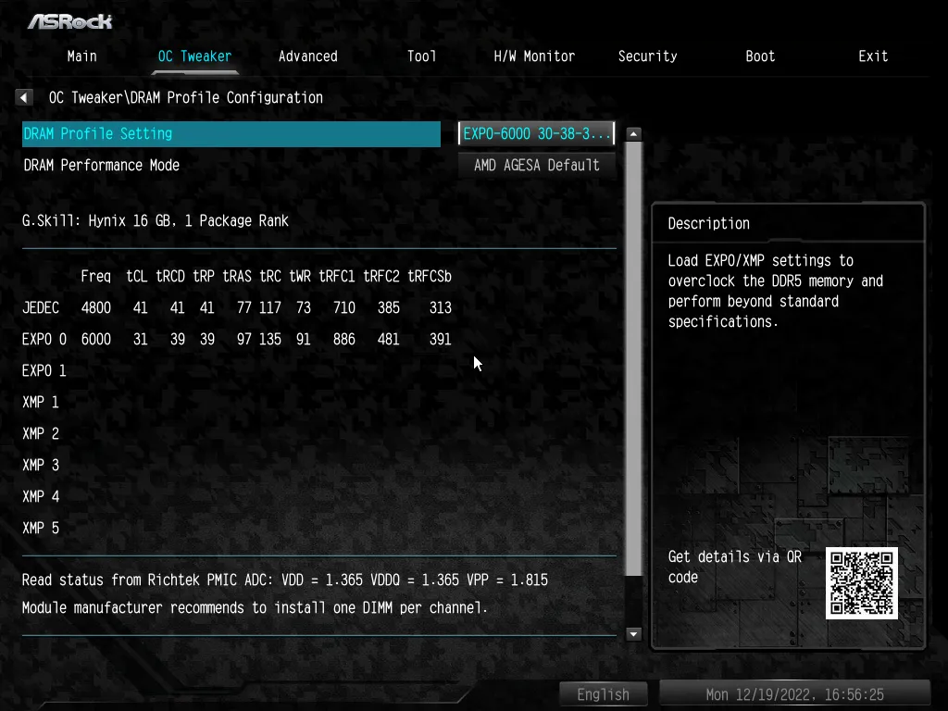
Task: Open the Main tab
Action: point(82,56)
